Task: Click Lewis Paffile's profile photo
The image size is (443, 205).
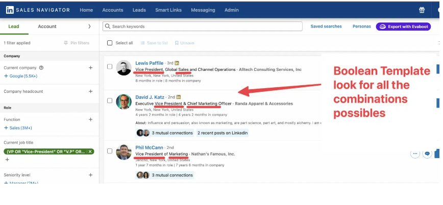Action: [124, 67]
